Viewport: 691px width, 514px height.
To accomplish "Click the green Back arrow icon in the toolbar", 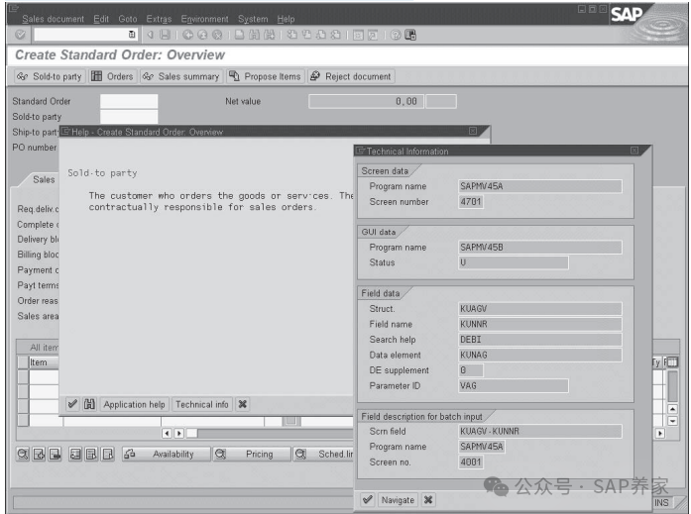I will click(x=187, y=35).
